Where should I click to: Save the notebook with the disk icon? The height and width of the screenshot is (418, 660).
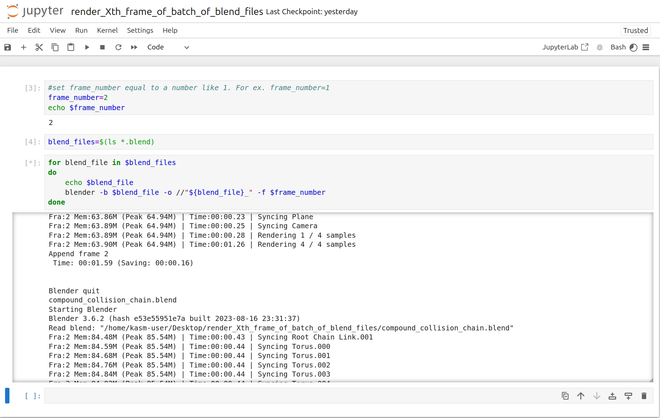[8, 47]
